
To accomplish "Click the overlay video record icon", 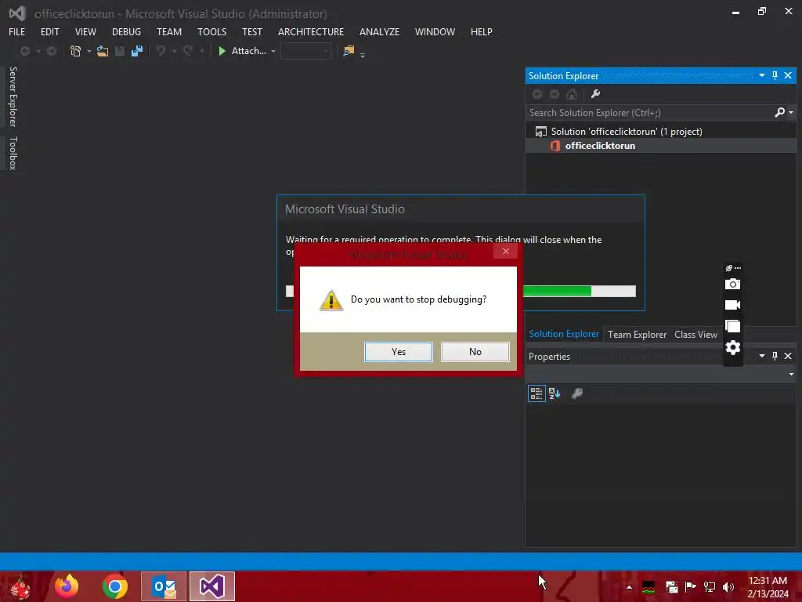I will (x=732, y=305).
